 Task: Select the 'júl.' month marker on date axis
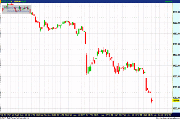(155, 115)
